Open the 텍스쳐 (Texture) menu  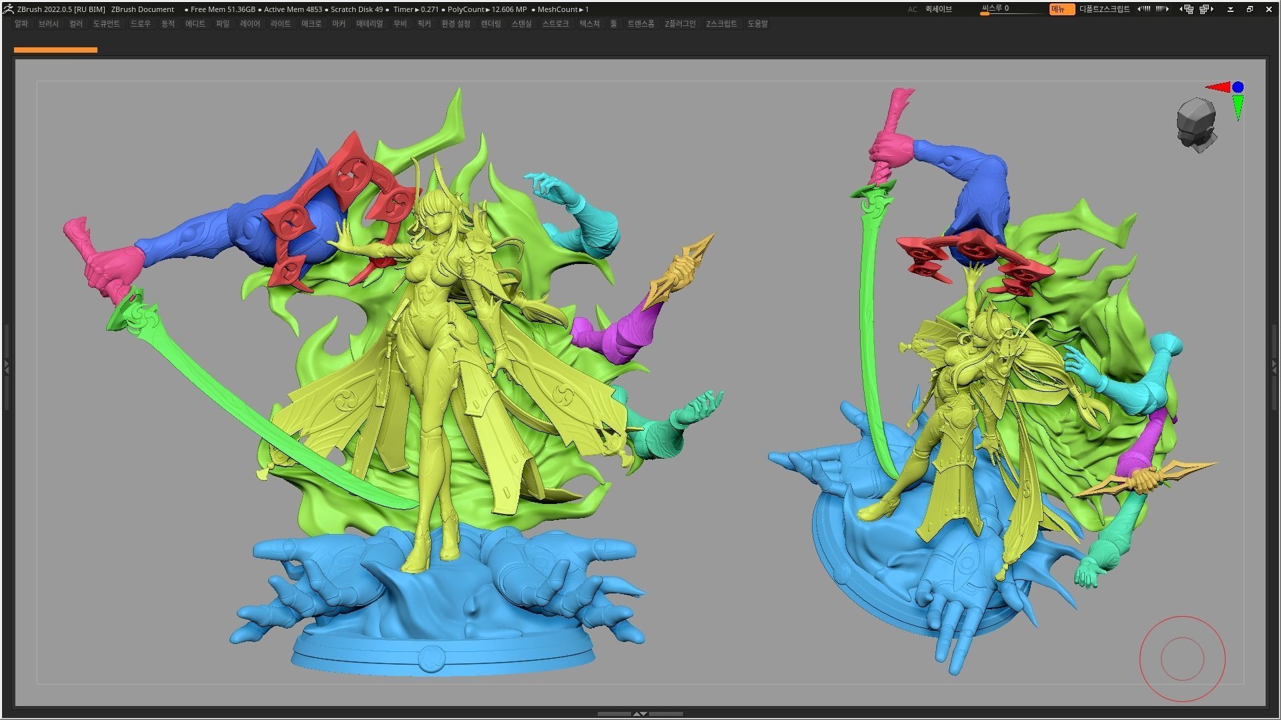pyautogui.click(x=590, y=23)
